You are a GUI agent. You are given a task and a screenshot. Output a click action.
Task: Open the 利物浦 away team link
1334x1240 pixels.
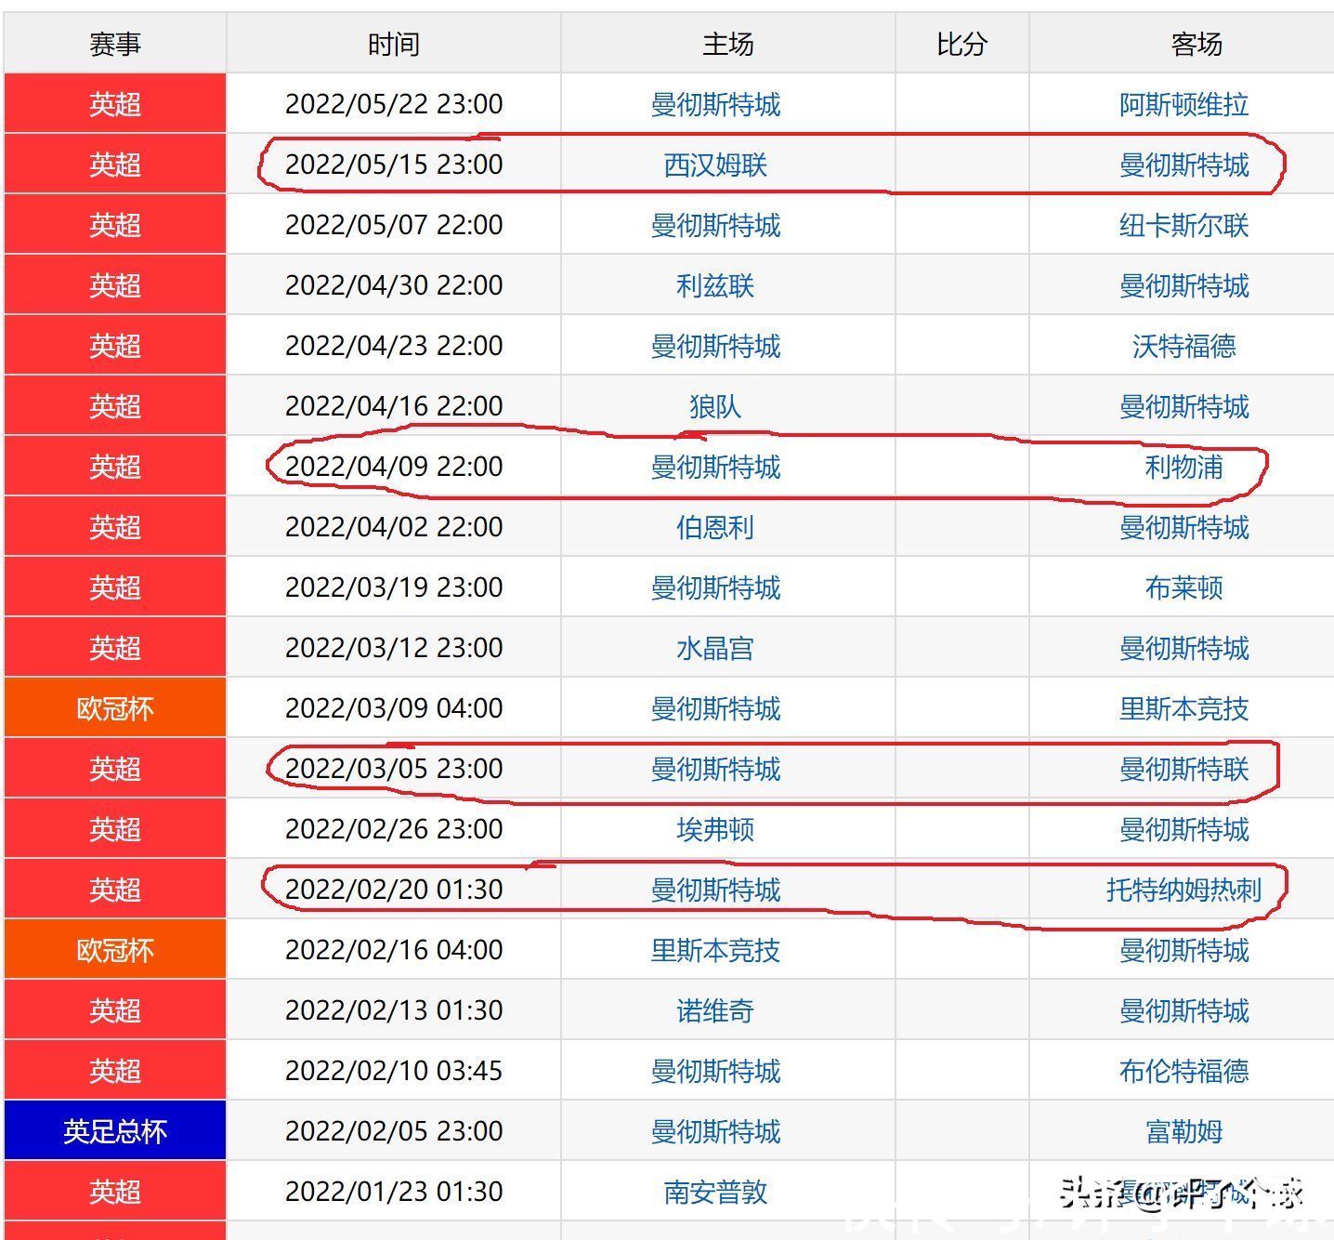(x=1184, y=467)
